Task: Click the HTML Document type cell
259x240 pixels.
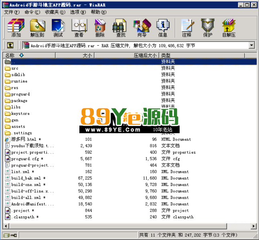Action: [176, 139]
